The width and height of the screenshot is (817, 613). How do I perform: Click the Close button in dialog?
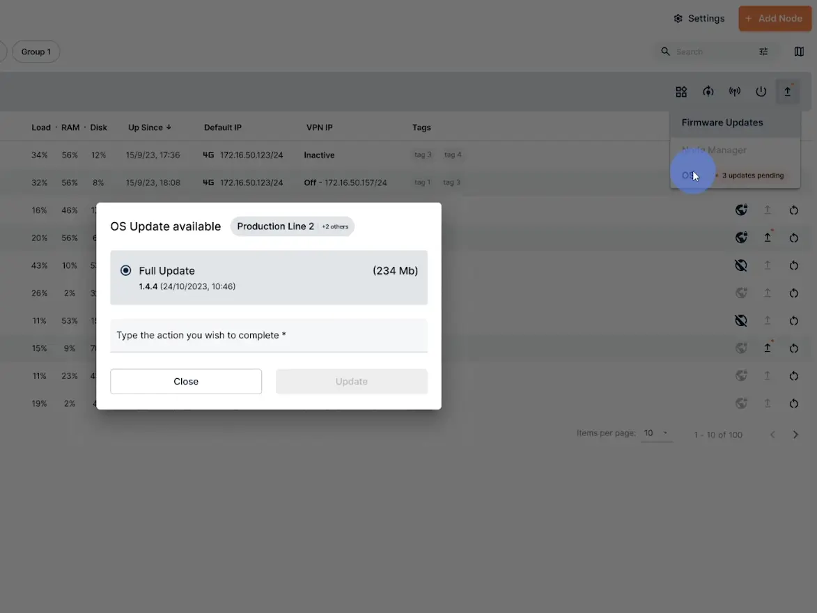[x=186, y=382]
